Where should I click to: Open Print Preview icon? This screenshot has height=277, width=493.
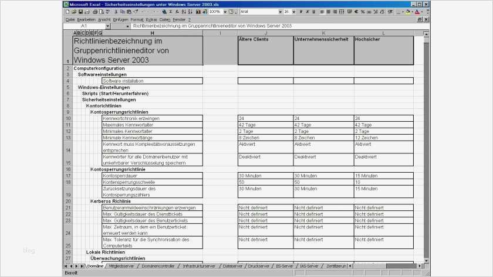click(x=101, y=12)
